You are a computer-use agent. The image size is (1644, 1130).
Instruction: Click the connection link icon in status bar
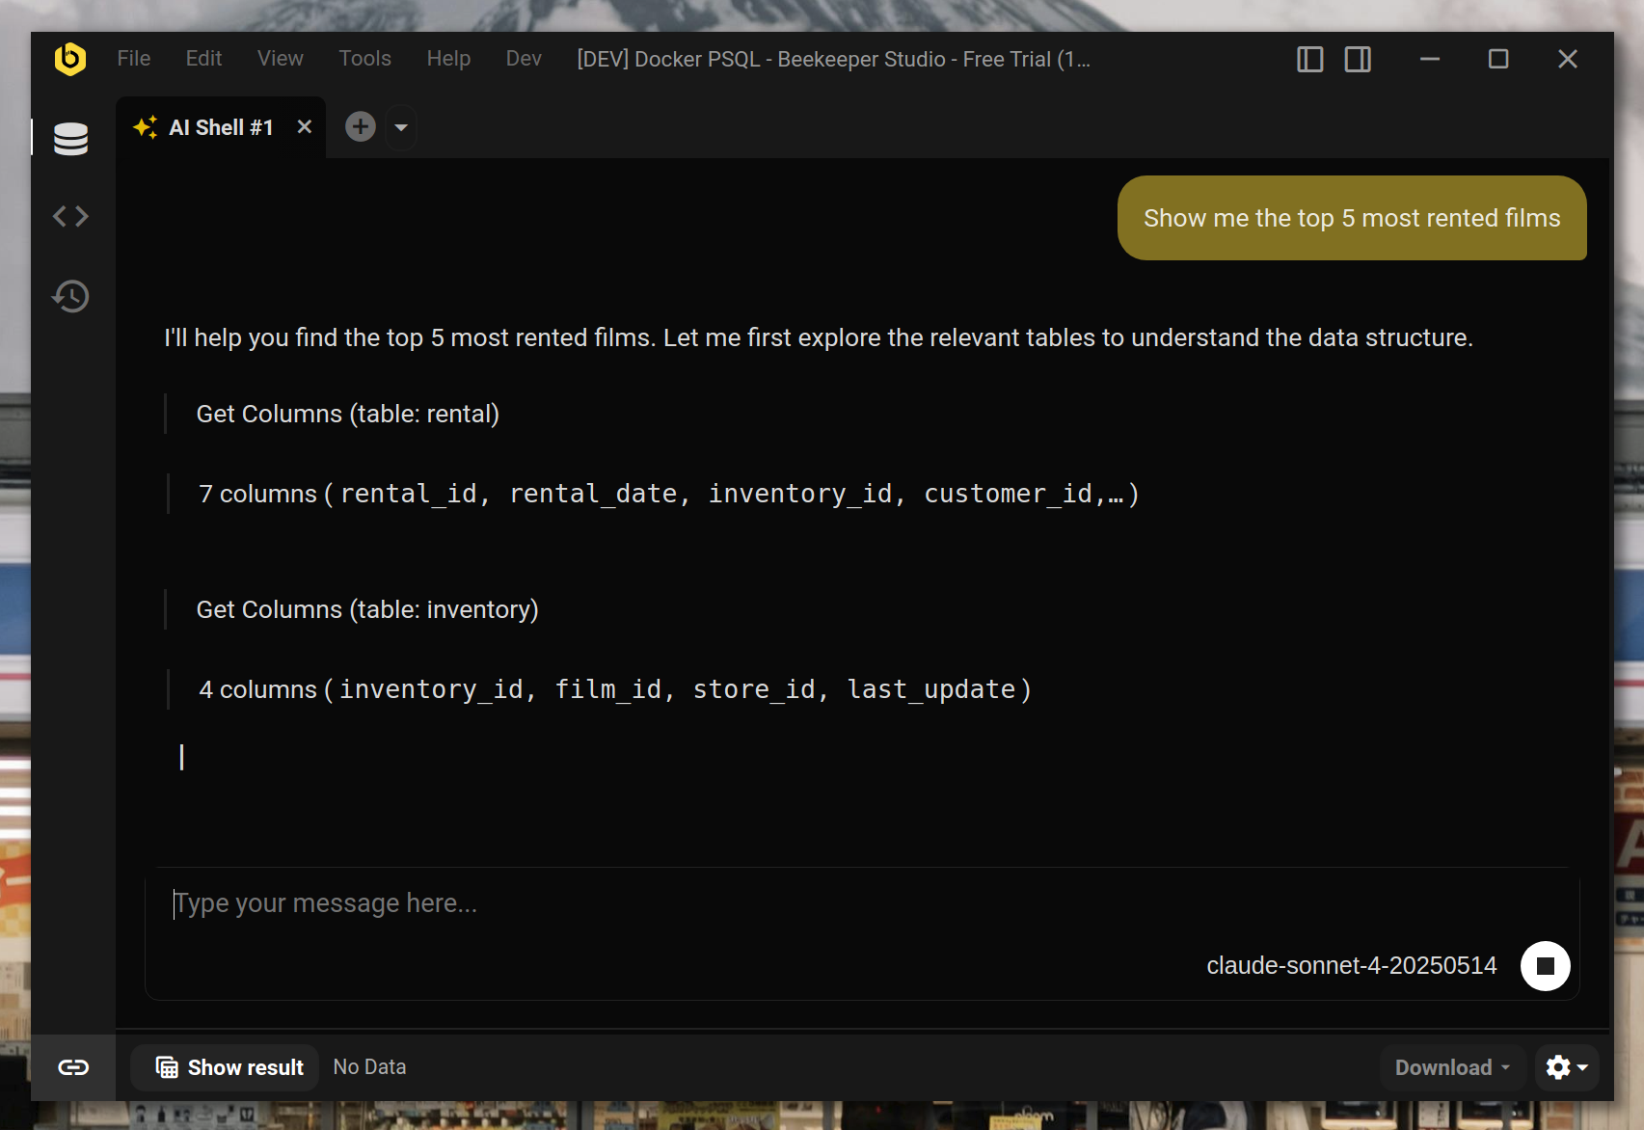tap(73, 1067)
